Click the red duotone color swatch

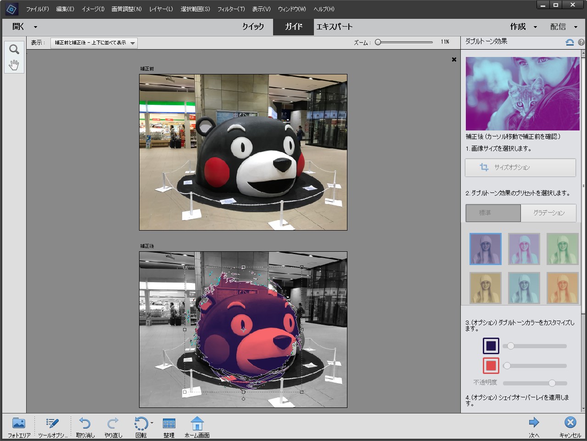click(x=491, y=366)
